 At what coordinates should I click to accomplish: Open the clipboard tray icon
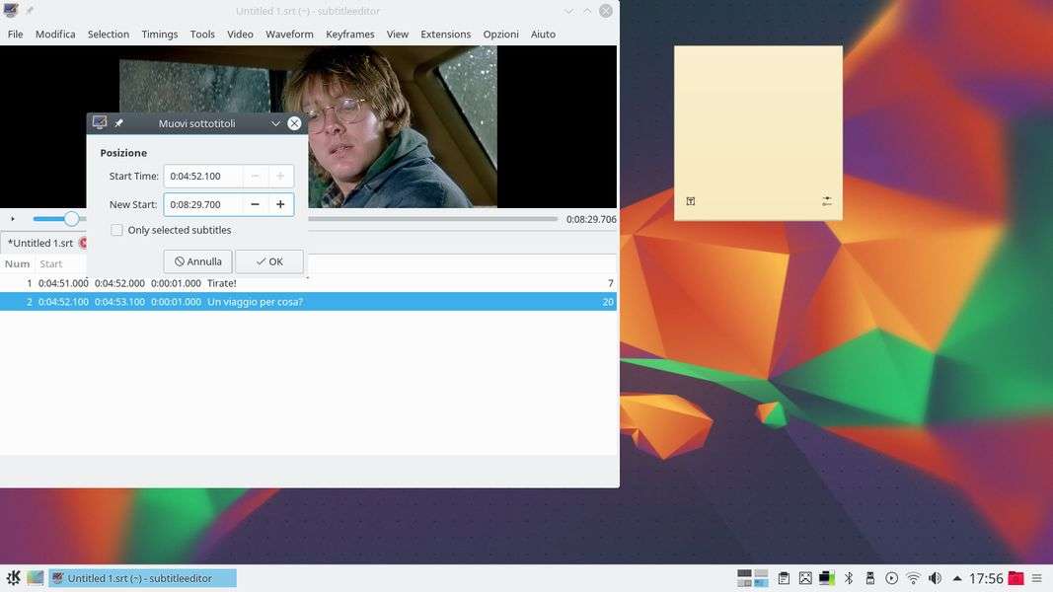(x=784, y=578)
